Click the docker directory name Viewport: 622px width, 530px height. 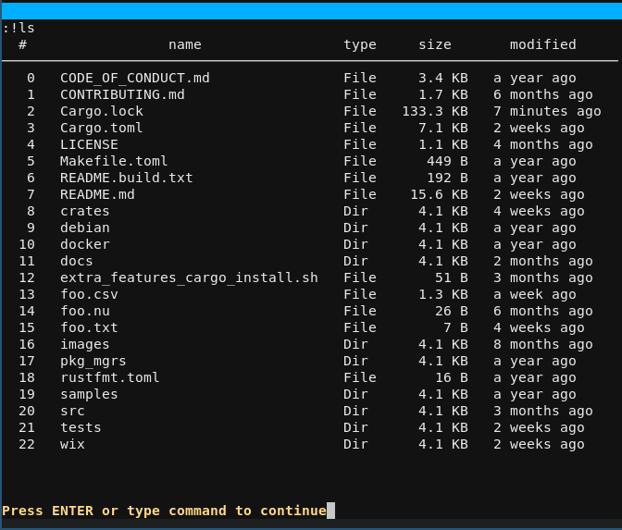coord(85,244)
